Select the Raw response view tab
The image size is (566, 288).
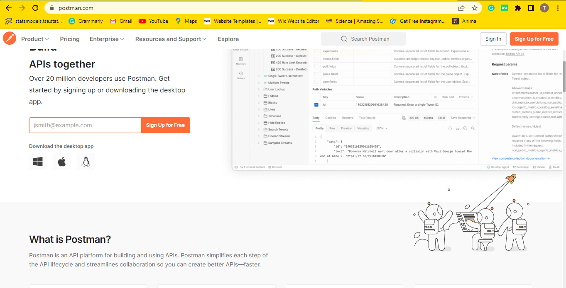point(332,128)
